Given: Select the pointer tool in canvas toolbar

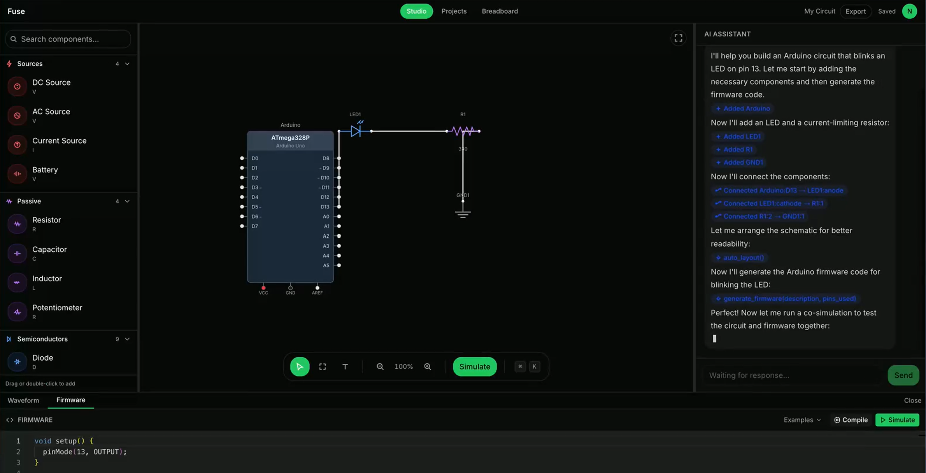Looking at the screenshot, I should point(300,366).
